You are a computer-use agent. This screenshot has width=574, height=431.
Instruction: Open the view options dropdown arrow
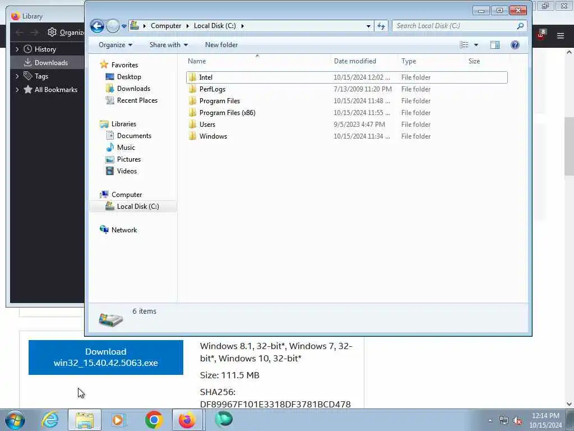(476, 45)
